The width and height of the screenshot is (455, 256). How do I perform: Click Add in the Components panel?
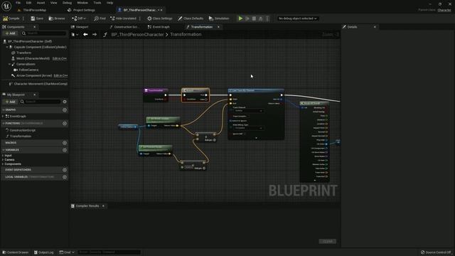10,33
